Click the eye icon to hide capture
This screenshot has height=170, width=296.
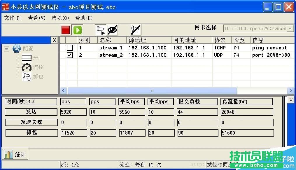(x=112, y=29)
